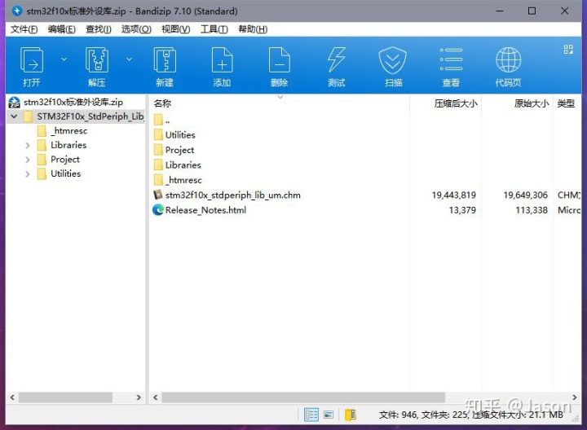
Task: Open the dropdown arrow next to 解压
Action: (x=129, y=59)
